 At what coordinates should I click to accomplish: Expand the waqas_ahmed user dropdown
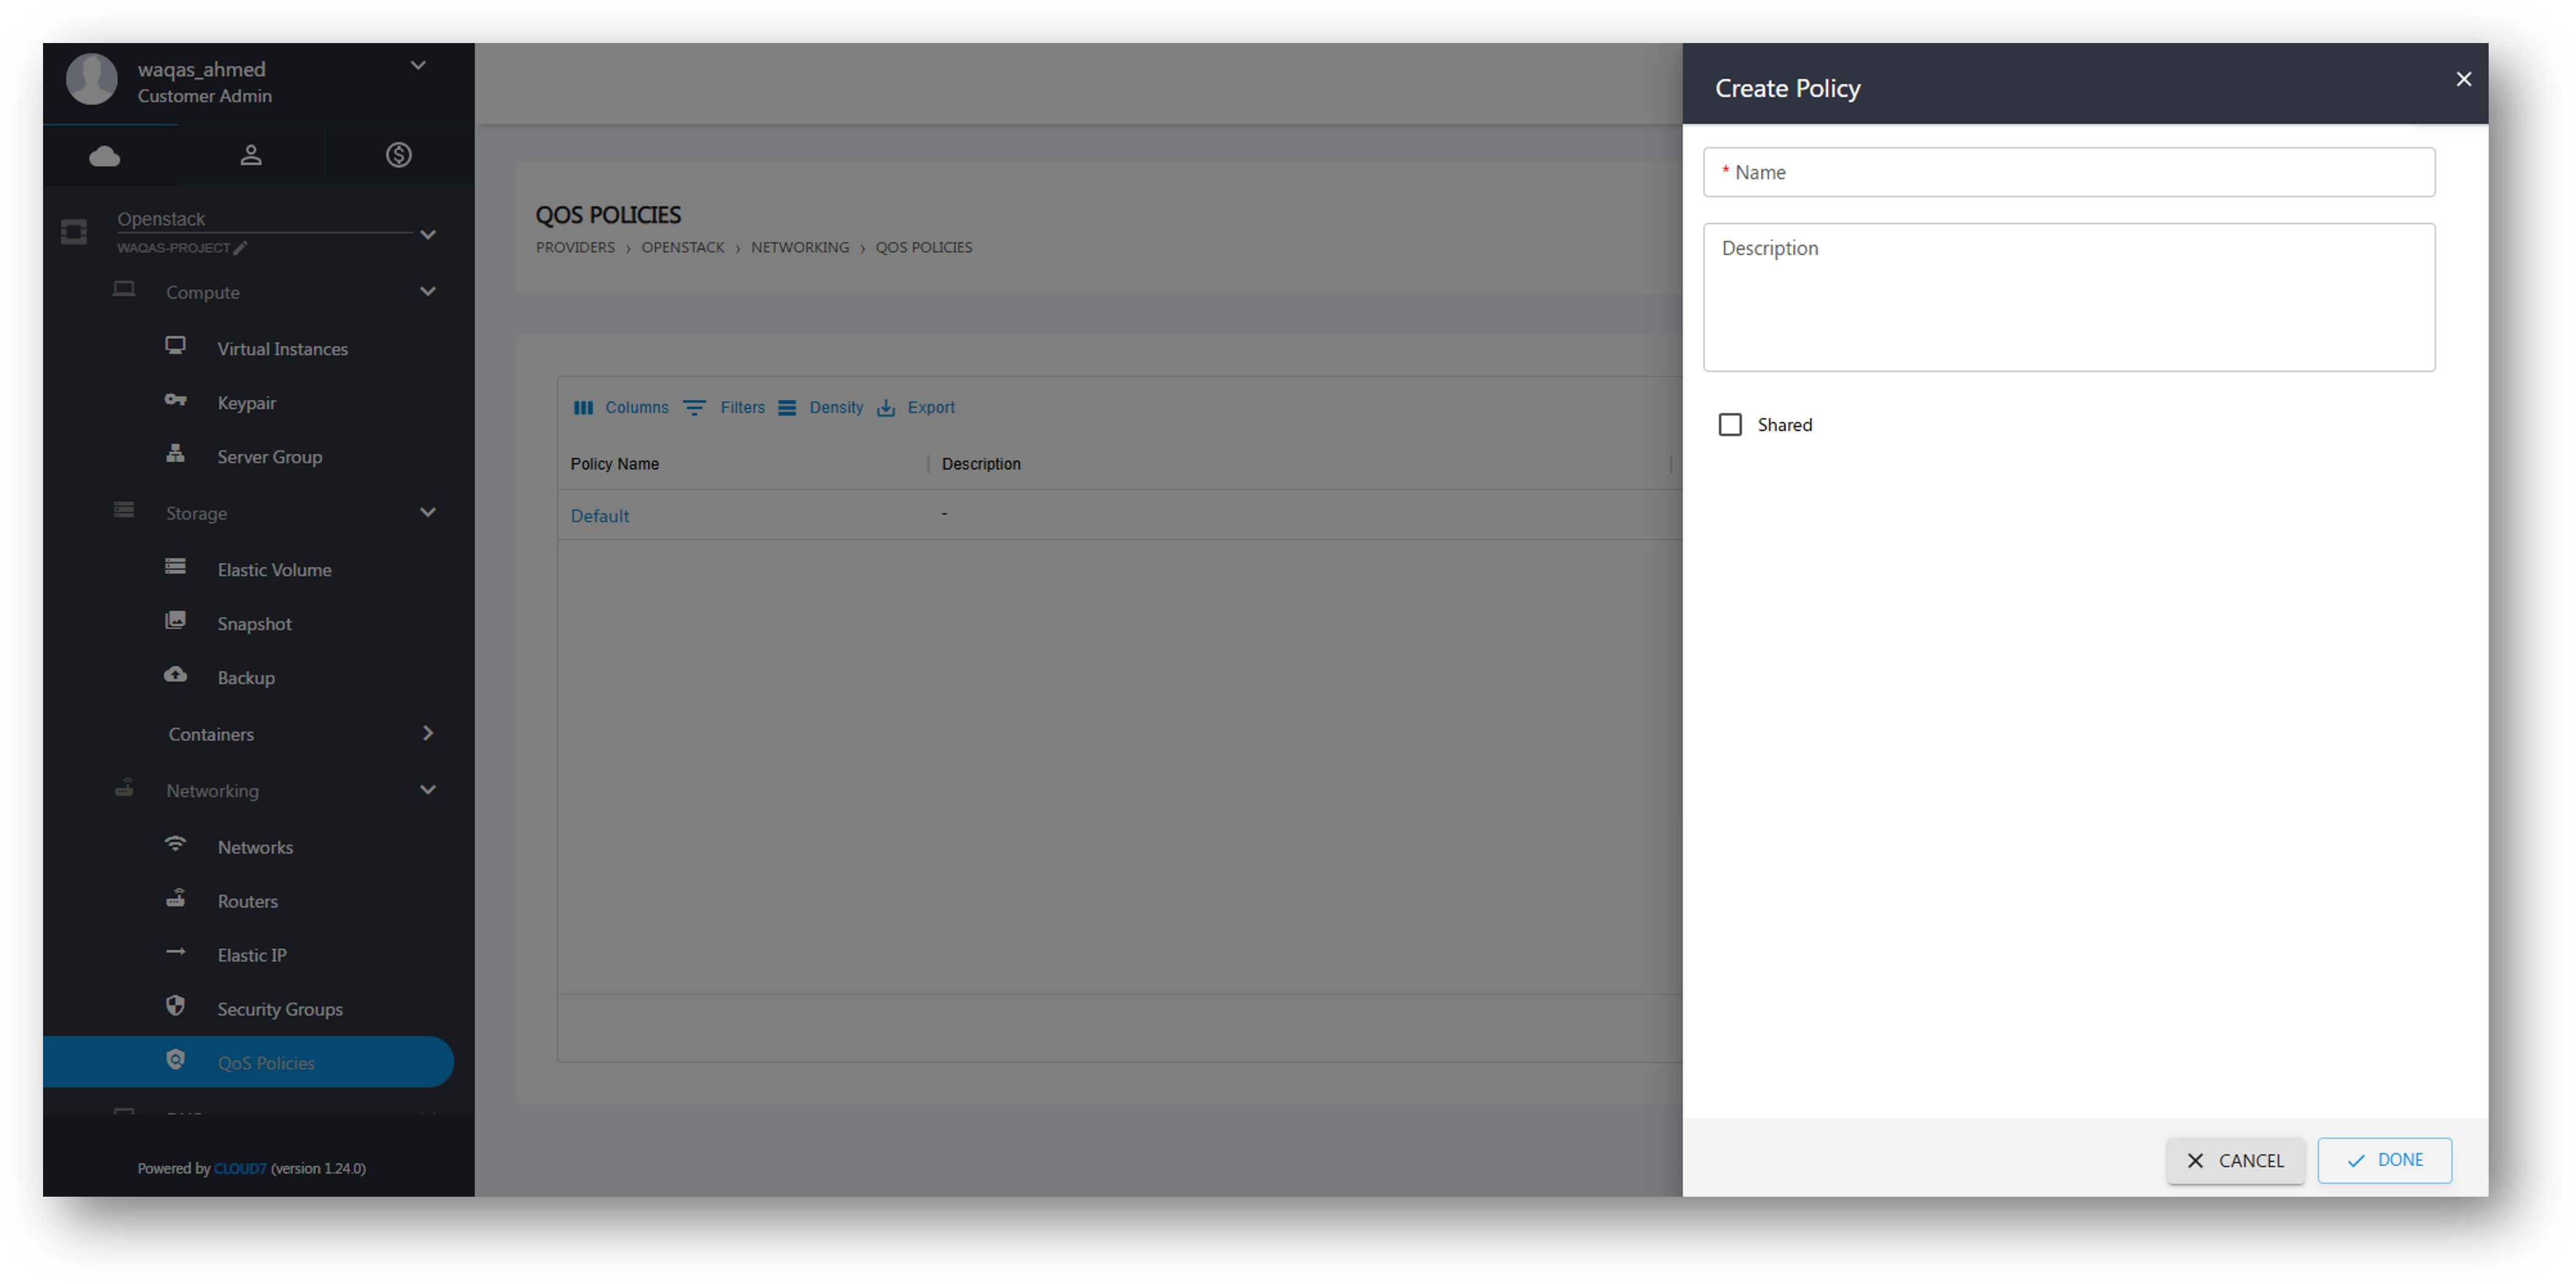pos(418,66)
